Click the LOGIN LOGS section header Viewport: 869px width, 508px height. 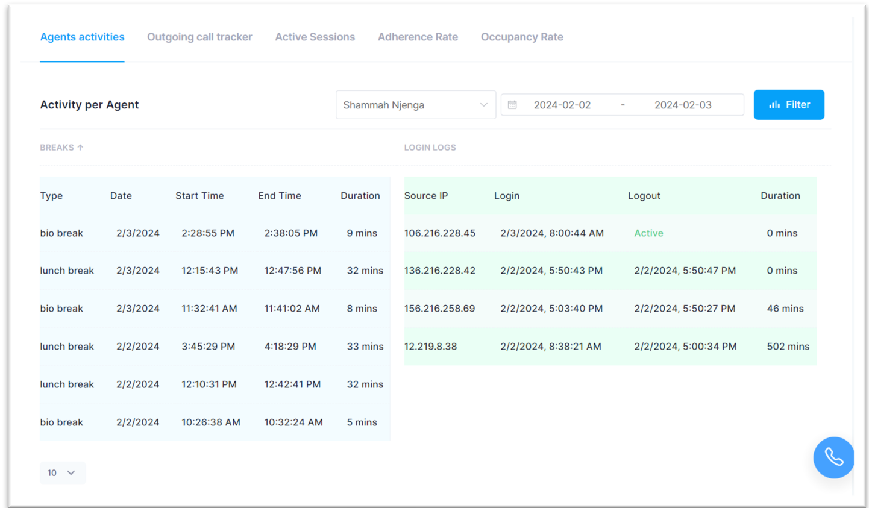[430, 148]
